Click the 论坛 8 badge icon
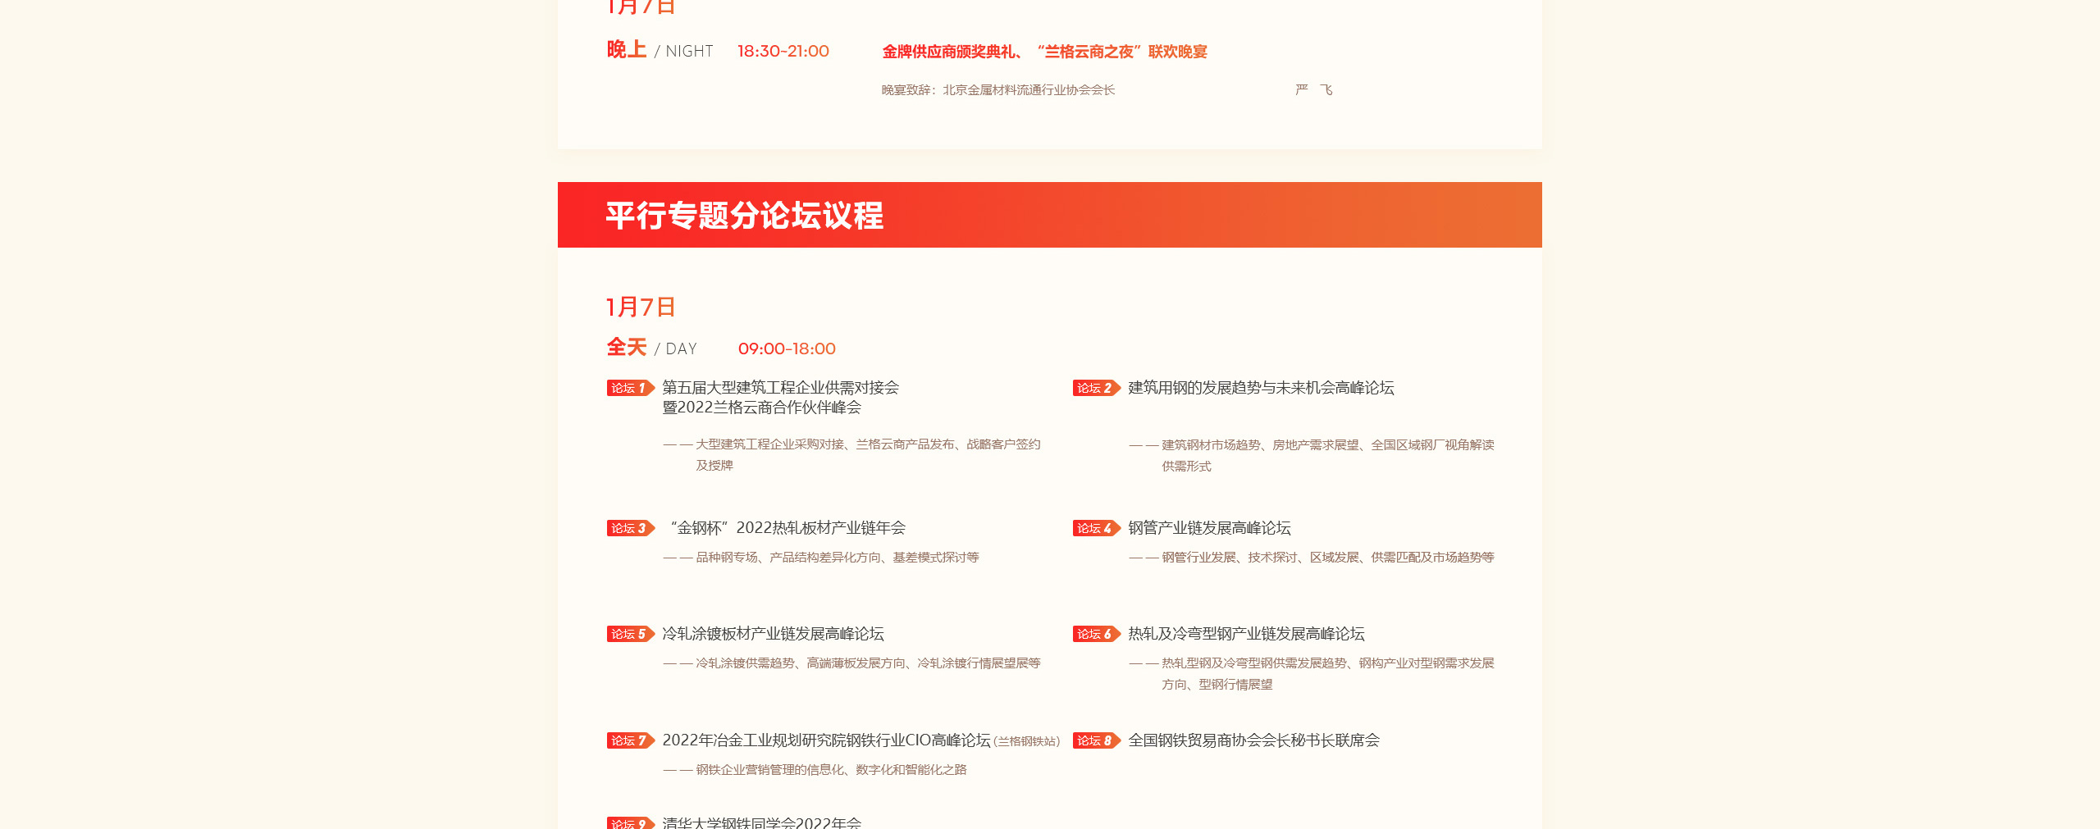This screenshot has height=829, width=2100. pos(1096,740)
